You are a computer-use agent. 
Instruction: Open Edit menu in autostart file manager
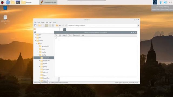click(39, 22)
